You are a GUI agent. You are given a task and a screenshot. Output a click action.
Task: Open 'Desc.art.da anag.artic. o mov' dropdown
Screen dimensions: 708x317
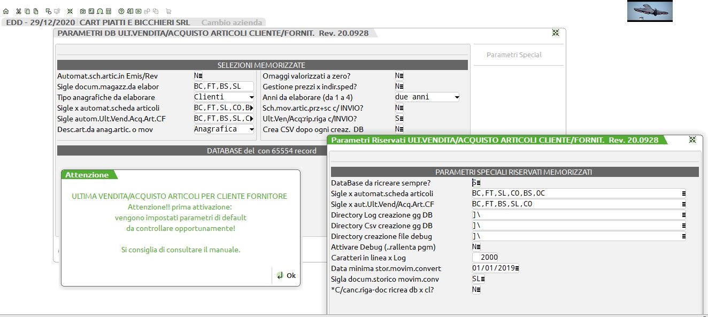point(224,129)
